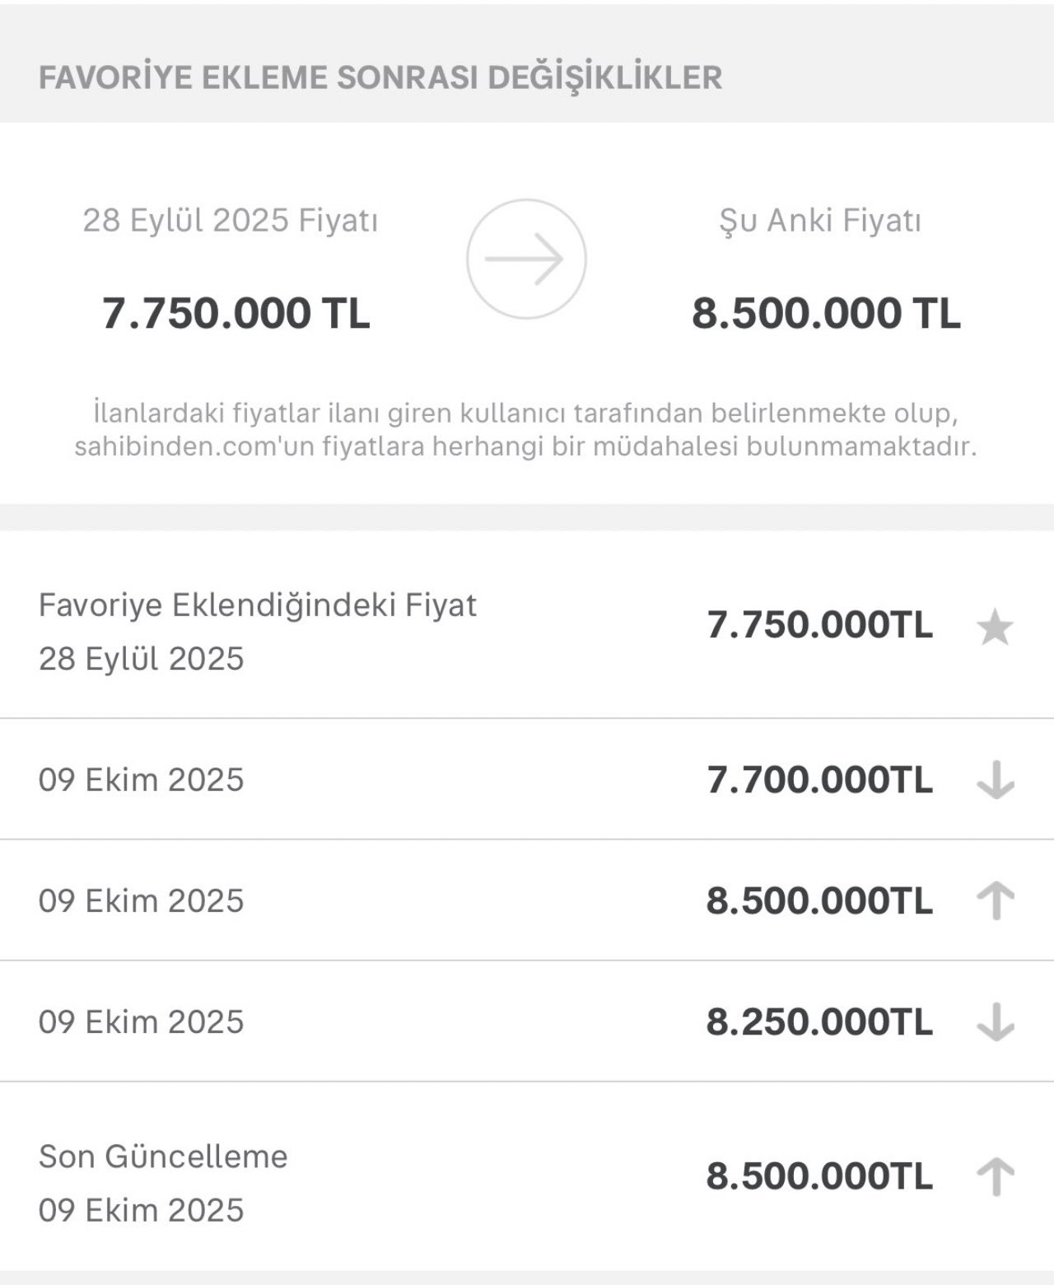
Task: Tap the up arrow in Son Güncelleme row
Action: 995,1176
